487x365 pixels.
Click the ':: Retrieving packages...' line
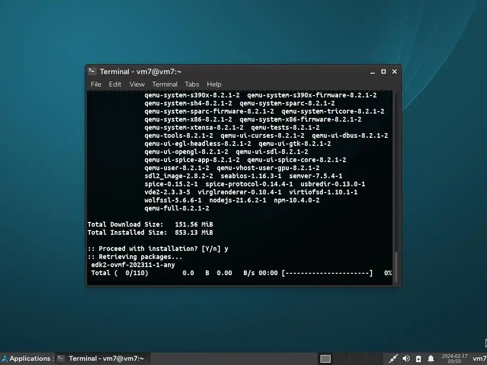click(x=135, y=257)
